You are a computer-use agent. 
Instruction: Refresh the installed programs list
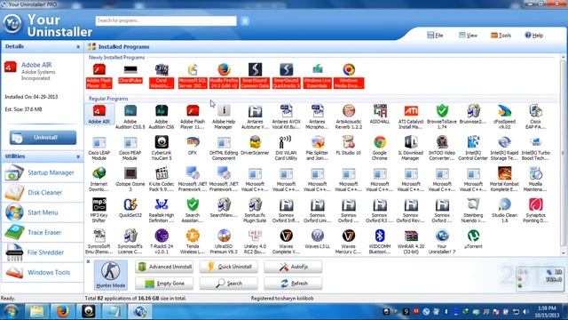pyautogui.click(x=293, y=284)
